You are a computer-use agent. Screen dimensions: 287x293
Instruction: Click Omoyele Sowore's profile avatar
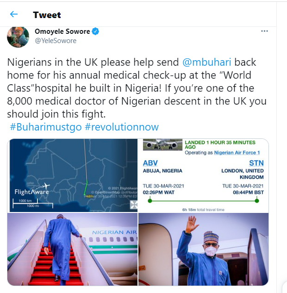19,37
